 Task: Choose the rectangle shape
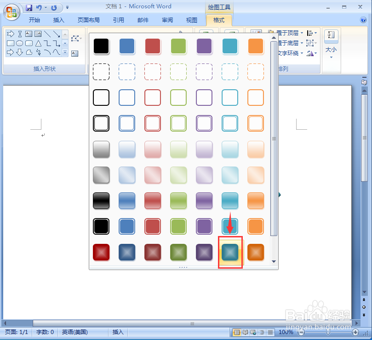tap(11, 43)
